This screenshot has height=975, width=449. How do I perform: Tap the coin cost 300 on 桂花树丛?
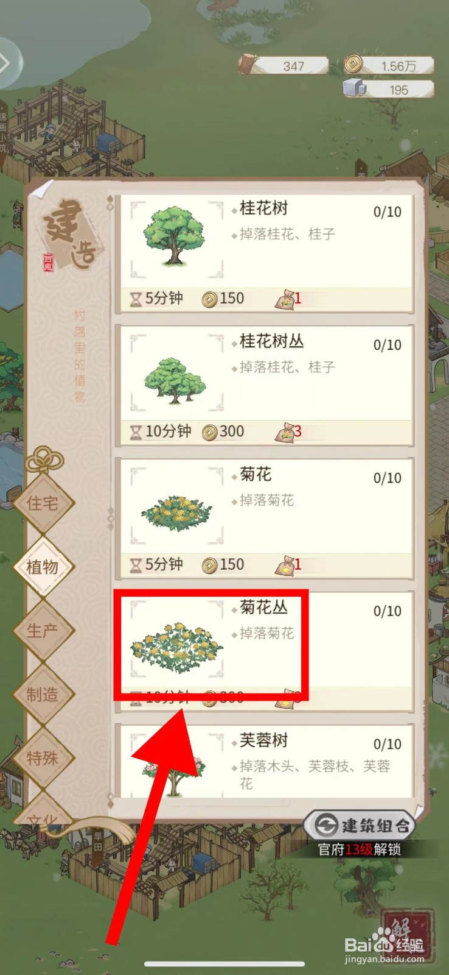pyautogui.click(x=223, y=432)
